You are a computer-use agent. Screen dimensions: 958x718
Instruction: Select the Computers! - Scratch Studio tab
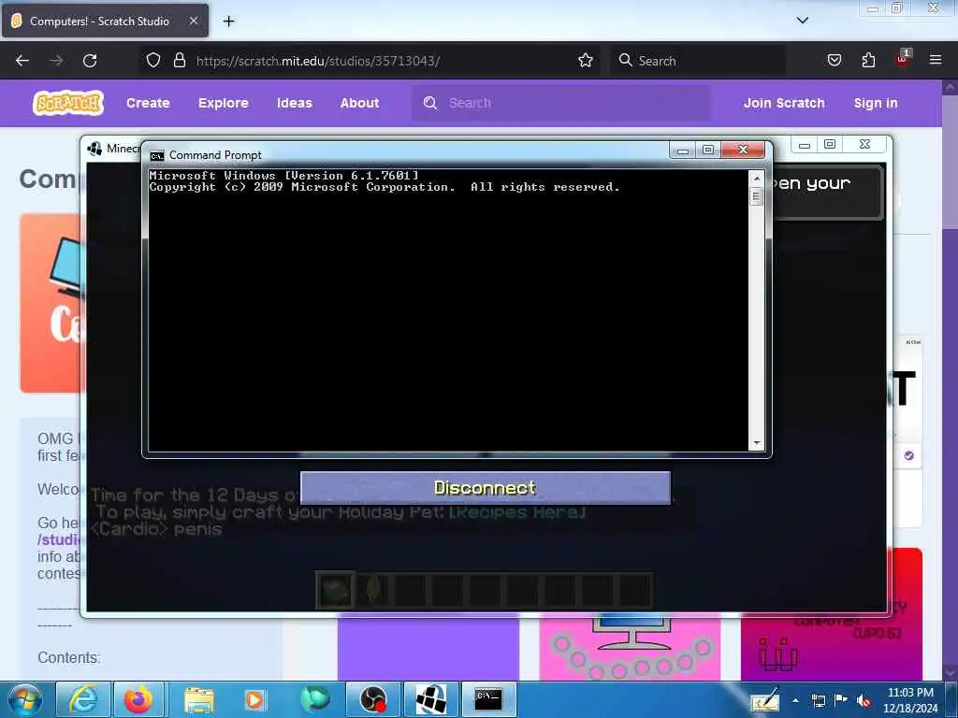click(105, 21)
